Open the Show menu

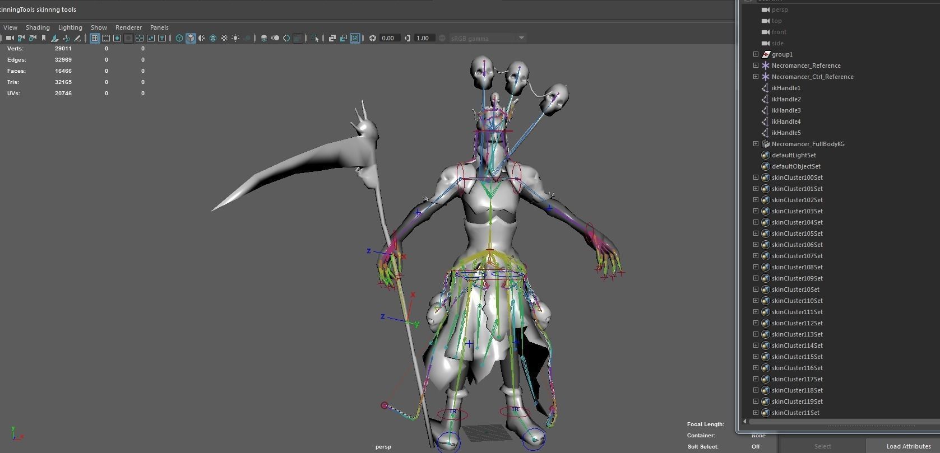[x=99, y=27]
